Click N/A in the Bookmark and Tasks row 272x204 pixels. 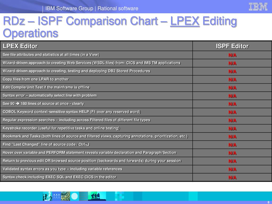(x=232, y=137)
